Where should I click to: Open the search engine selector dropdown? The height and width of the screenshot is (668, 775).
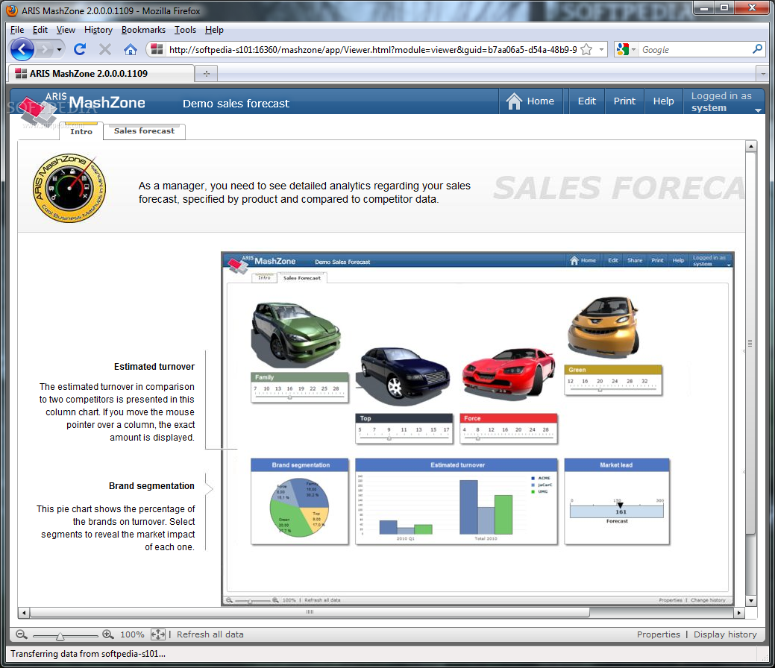click(x=625, y=49)
